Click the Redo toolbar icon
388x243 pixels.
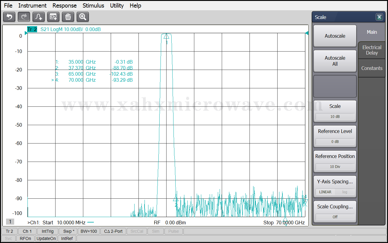(x=24, y=17)
